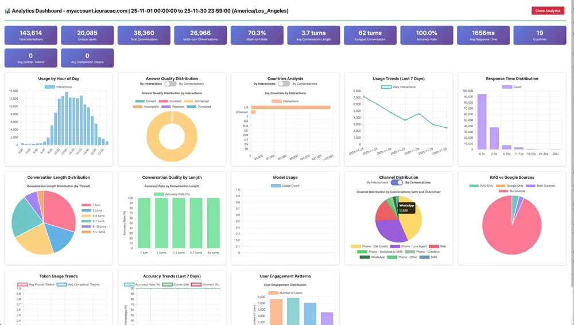Click the 2025-11-28 point in Usage Trends
574x325 pixels.
tap(419, 113)
